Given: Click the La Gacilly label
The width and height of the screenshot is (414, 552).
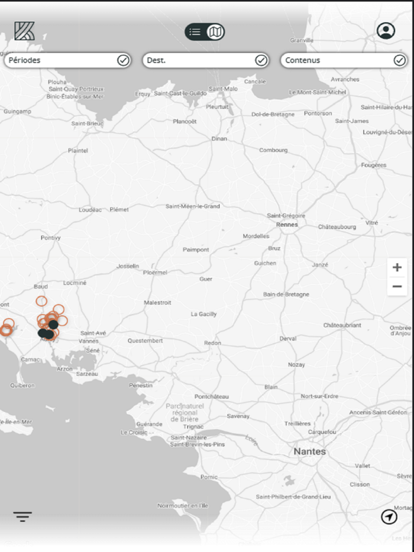Looking at the screenshot, I should click(x=203, y=314).
